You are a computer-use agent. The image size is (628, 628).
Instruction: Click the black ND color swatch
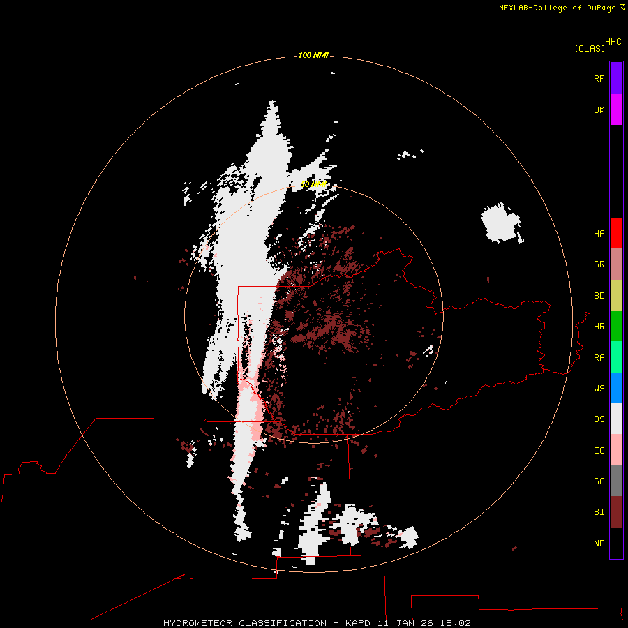(616, 543)
